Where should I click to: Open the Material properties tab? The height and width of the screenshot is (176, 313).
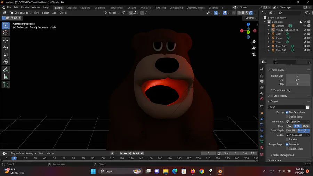pyautogui.click(x=262, y=147)
